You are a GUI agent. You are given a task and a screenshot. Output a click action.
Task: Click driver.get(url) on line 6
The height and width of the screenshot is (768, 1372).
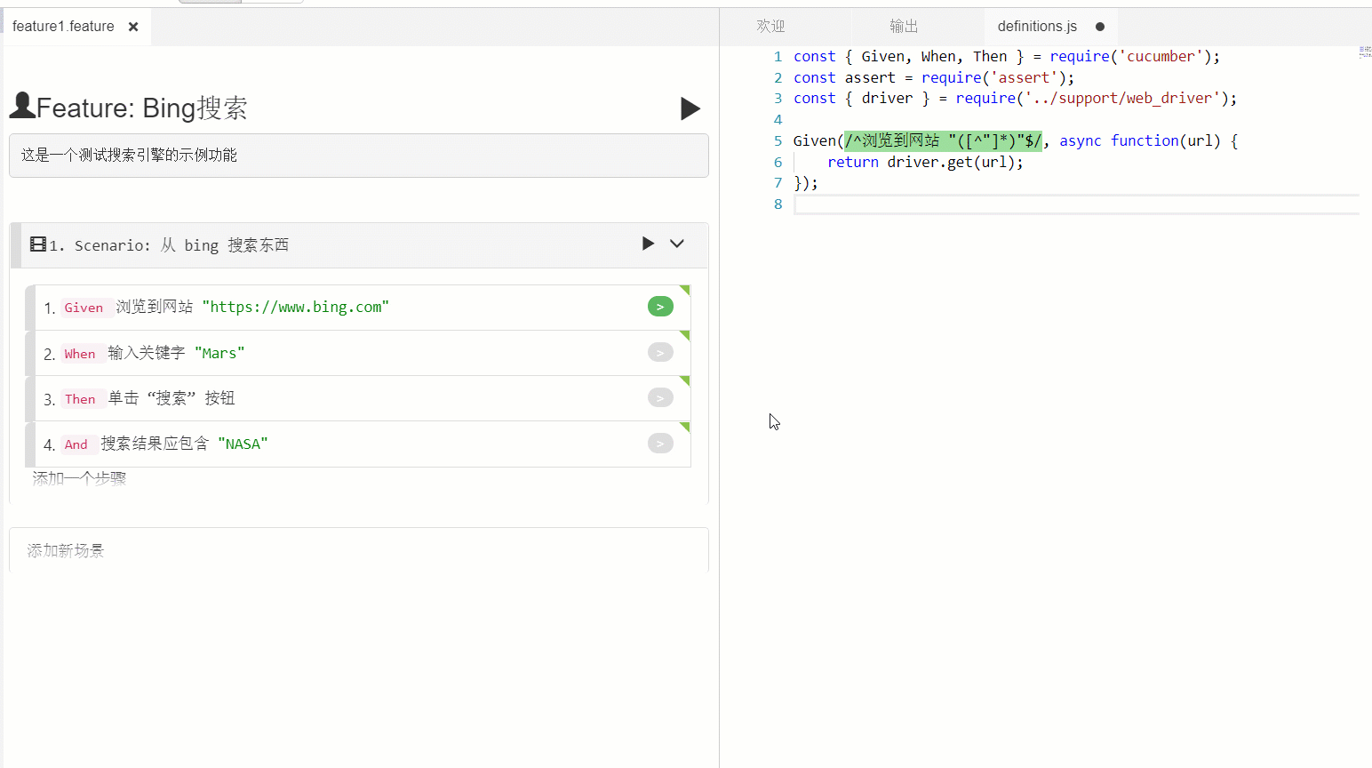click(x=951, y=162)
